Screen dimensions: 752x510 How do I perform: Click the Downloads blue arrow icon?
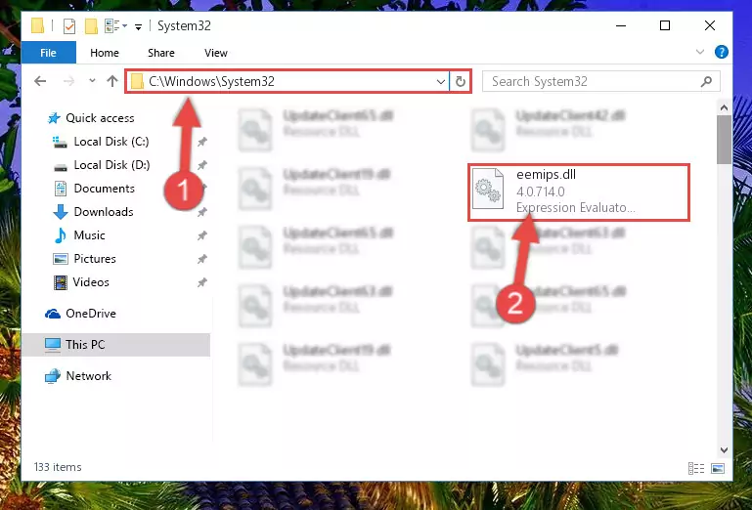(x=61, y=212)
